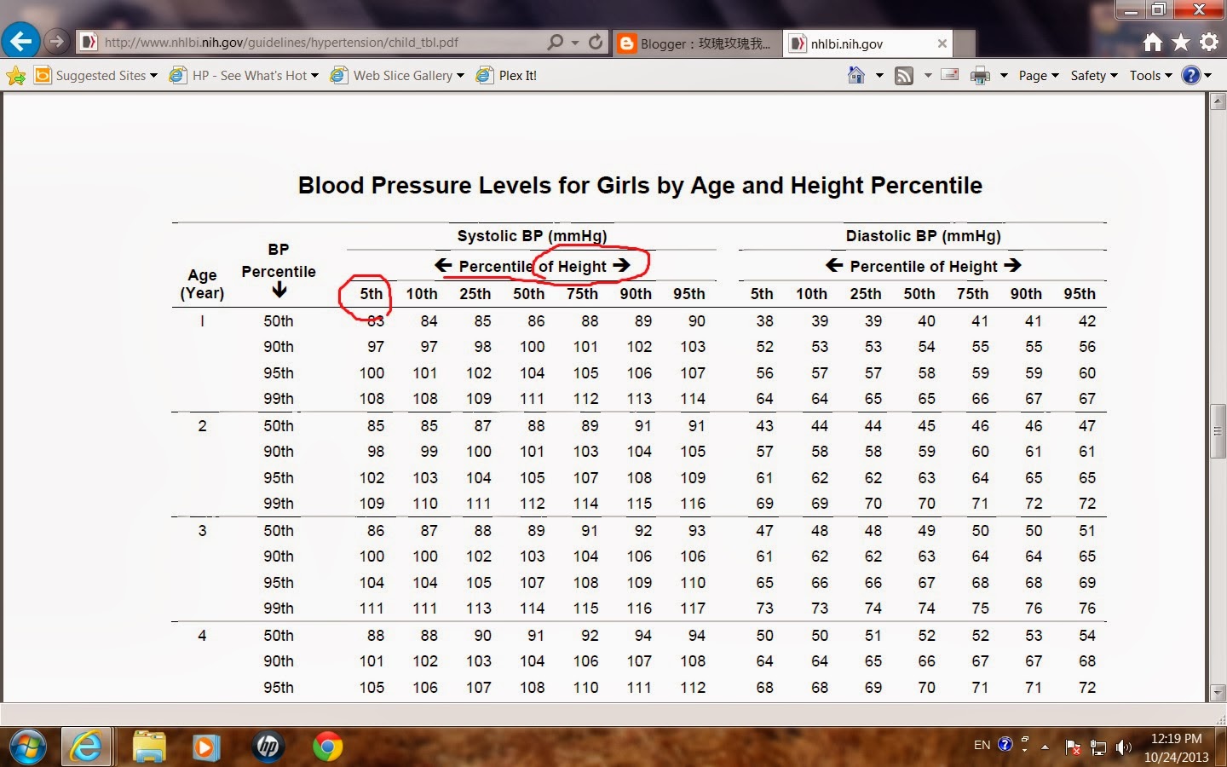Click the RSS feeds icon
Viewport: 1227px width, 767px height.
pyautogui.click(x=904, y=76)
